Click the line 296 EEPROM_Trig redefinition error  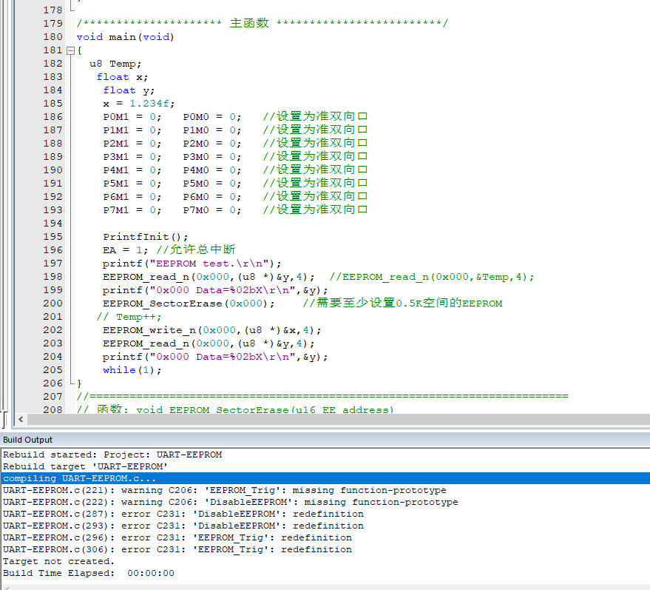click(177, 537)
